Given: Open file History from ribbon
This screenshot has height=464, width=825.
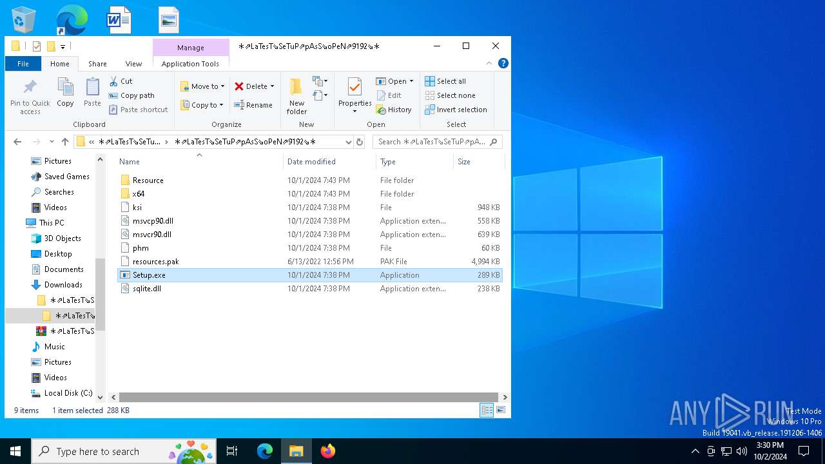Looking at the screenshot, I should [394, 110].
